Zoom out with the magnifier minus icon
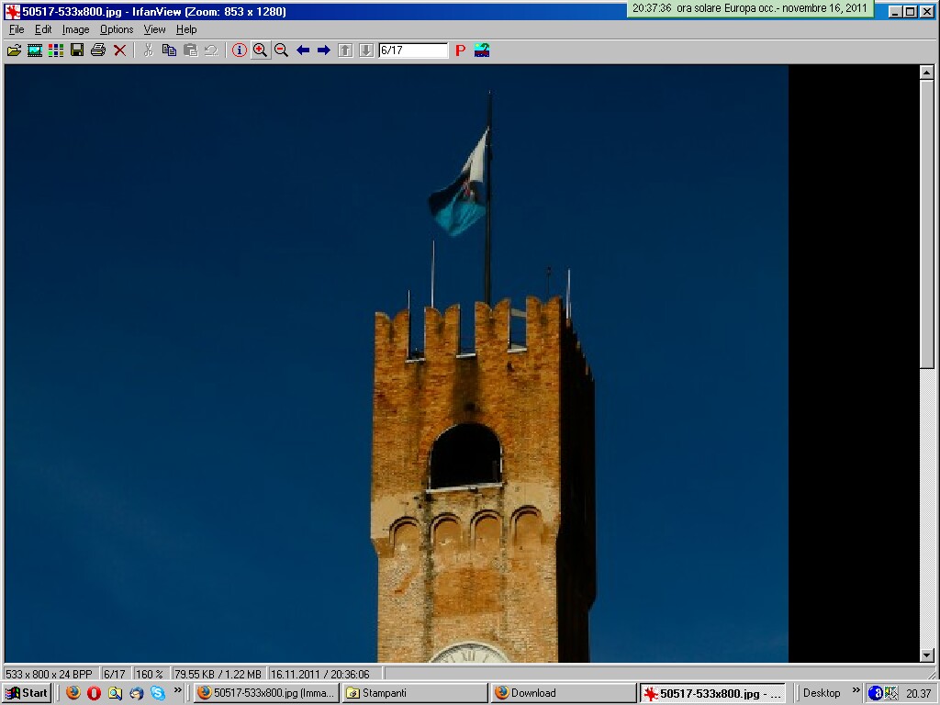 click(282, 50)
